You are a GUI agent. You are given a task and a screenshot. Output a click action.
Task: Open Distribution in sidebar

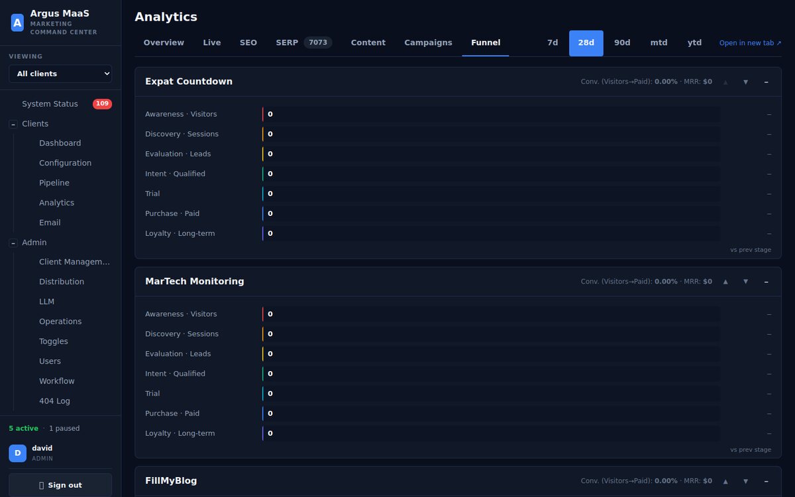point(62,282)
